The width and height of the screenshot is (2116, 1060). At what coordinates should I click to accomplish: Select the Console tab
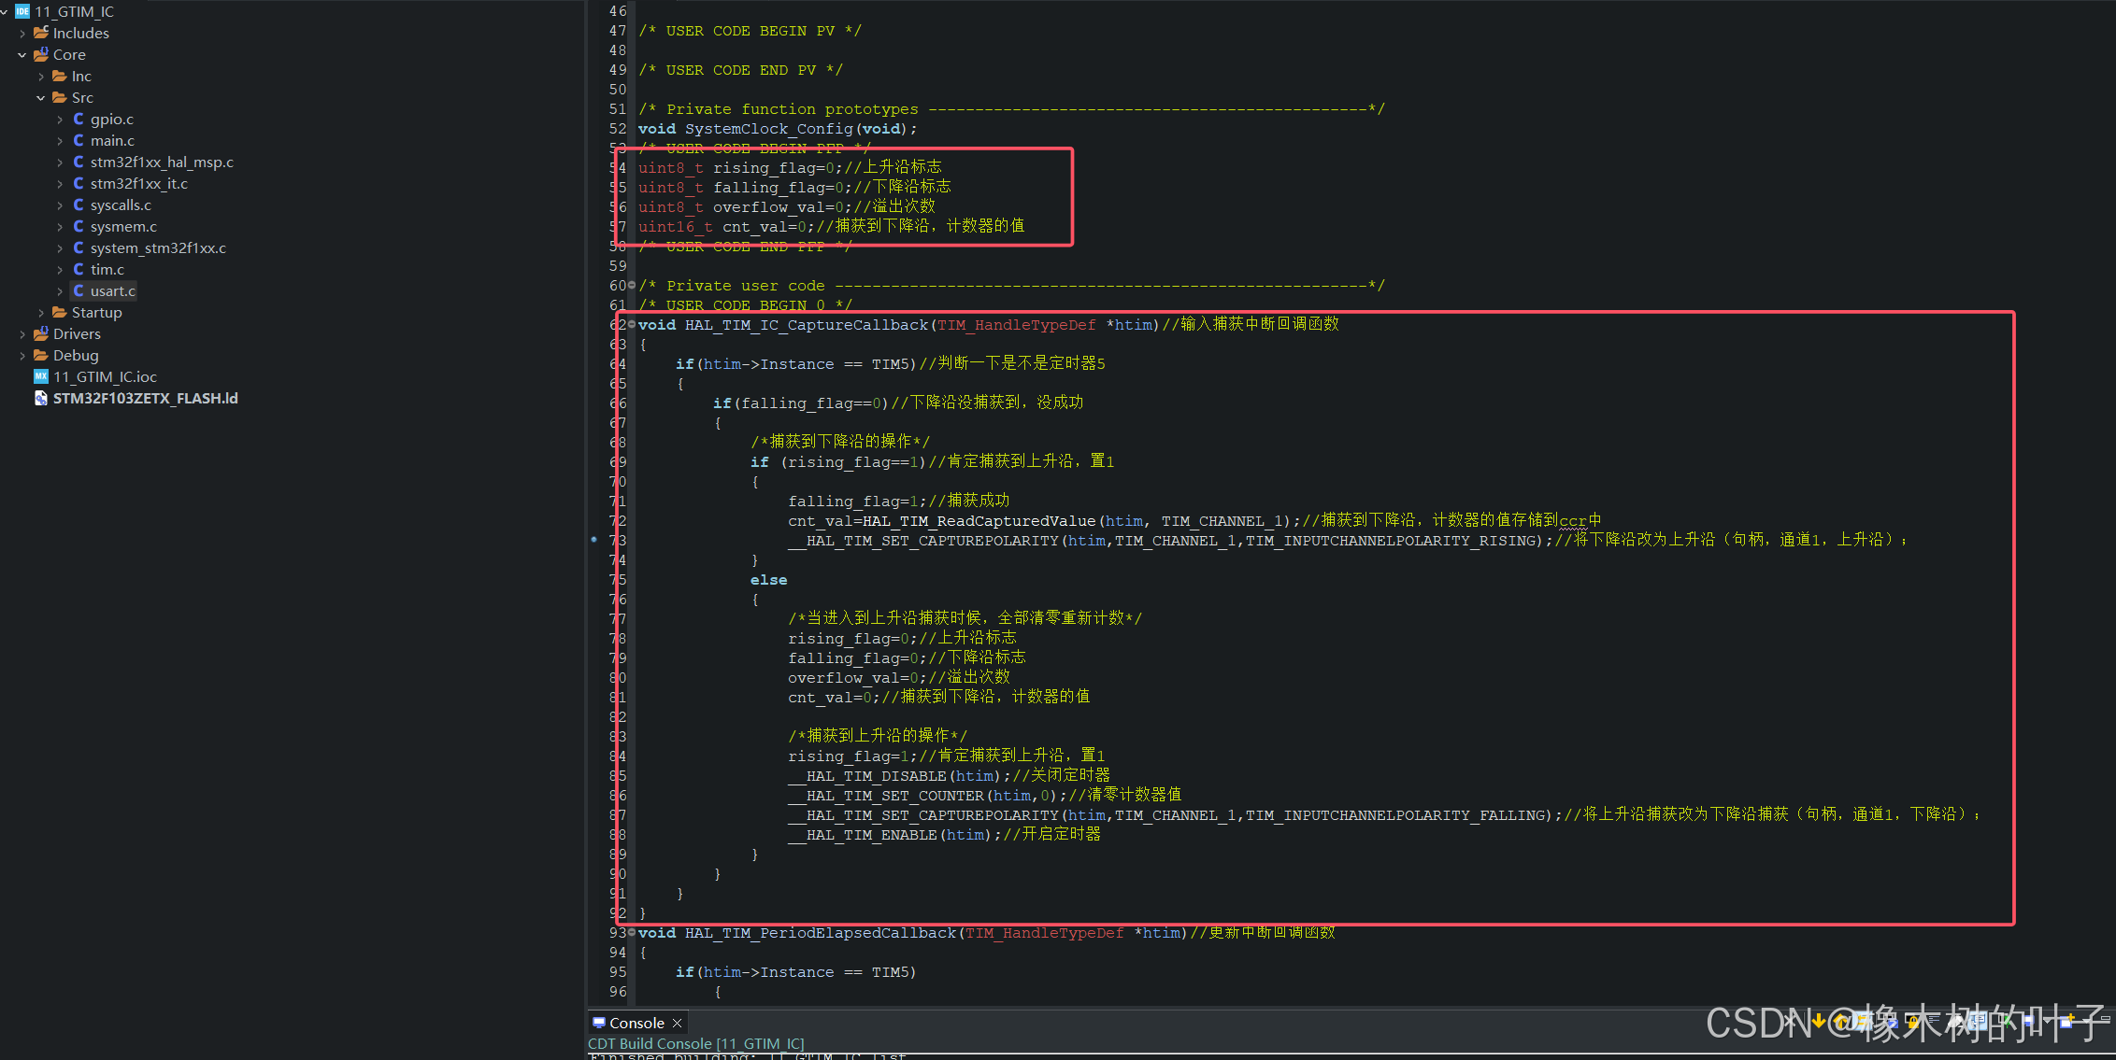[636, 1023]
